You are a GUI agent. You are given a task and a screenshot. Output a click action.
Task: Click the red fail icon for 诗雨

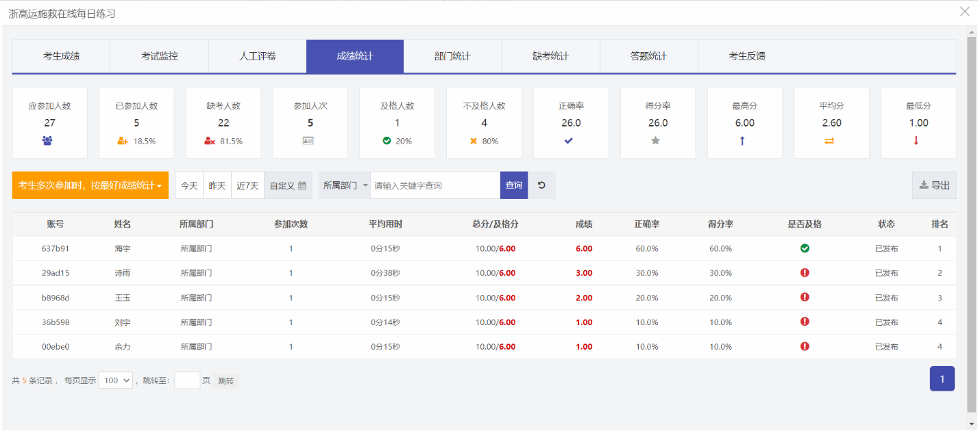805,273
